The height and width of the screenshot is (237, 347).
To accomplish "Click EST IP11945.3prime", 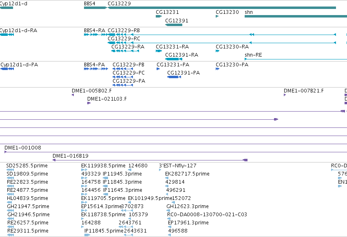I will pyautogui.click(x=106, y=178).
